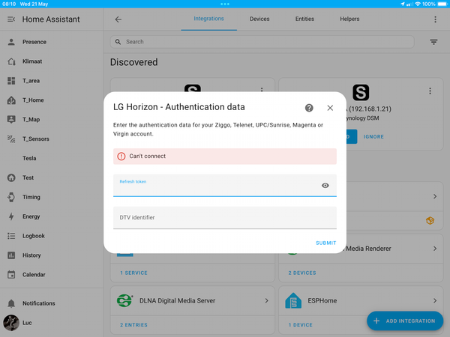Click the orange custom integration cube icon
This screenshot has width=450, height=337.
click(430, 220)
